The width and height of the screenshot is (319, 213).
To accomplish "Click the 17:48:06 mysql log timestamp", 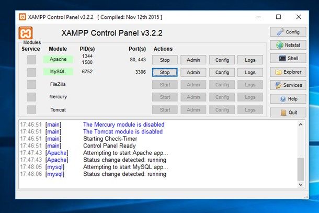I will (x=31, y=174).
